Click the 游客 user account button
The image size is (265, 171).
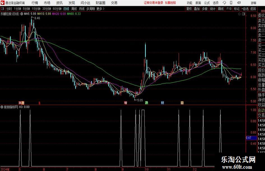click(x=254, y=3)
